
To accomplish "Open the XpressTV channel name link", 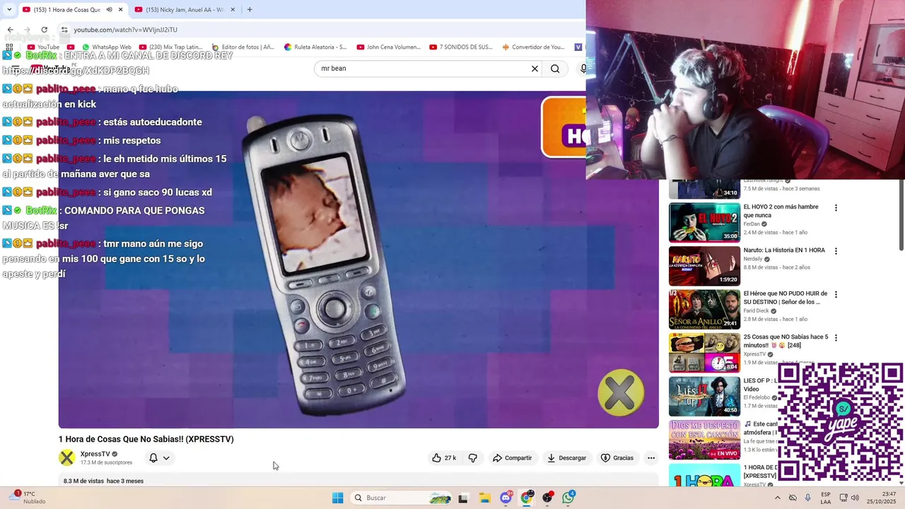I will (95, 454).
